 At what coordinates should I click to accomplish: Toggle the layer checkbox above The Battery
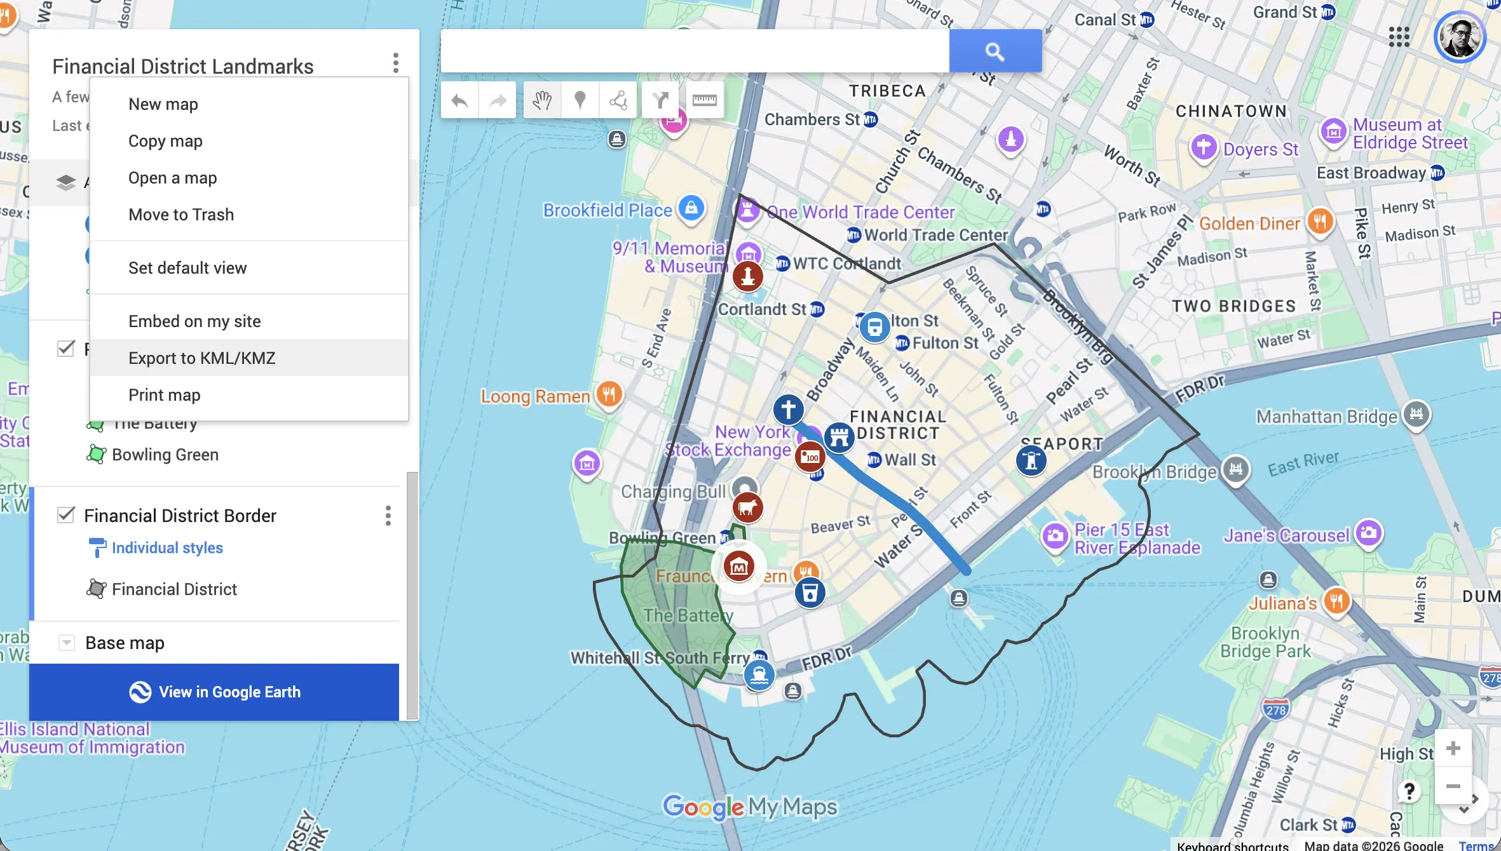(66, 348)
